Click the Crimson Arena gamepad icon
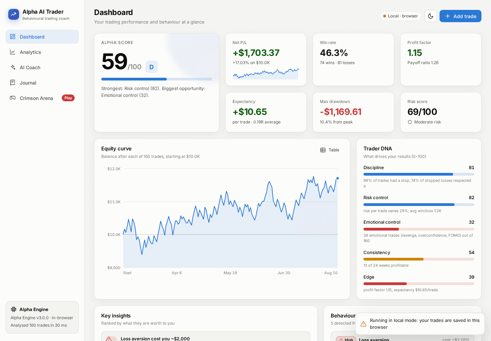491x341 pixels. 13,98
